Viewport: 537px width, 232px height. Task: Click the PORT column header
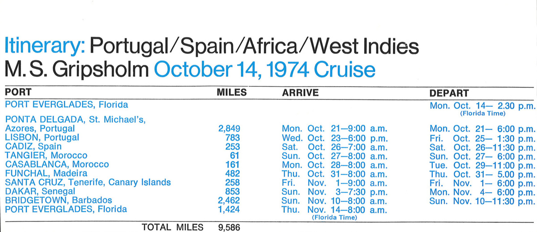click(x=18, y=93)
